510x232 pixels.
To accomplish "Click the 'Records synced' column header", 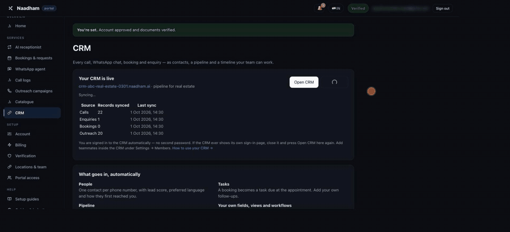I will (x=113, y=105).
